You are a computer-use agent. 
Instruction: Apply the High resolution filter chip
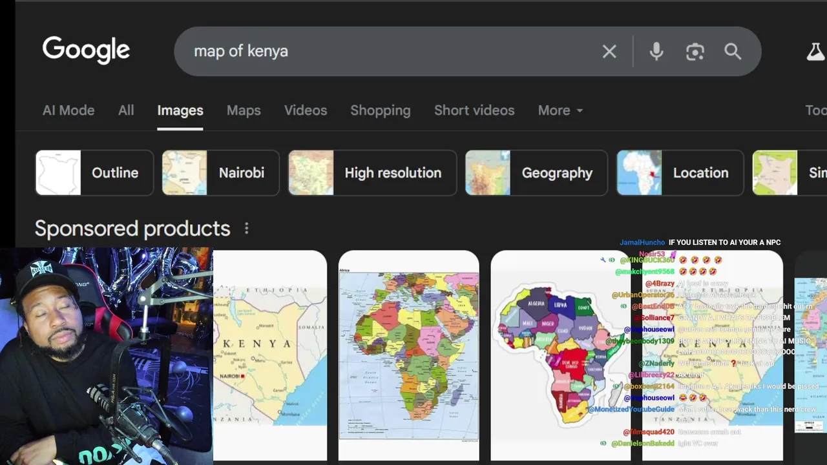click(372, 172)
